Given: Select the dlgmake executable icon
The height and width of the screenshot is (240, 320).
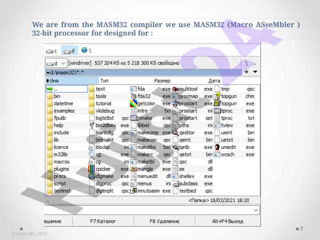Looking at the screenshot, I should (x=92, y=176).
